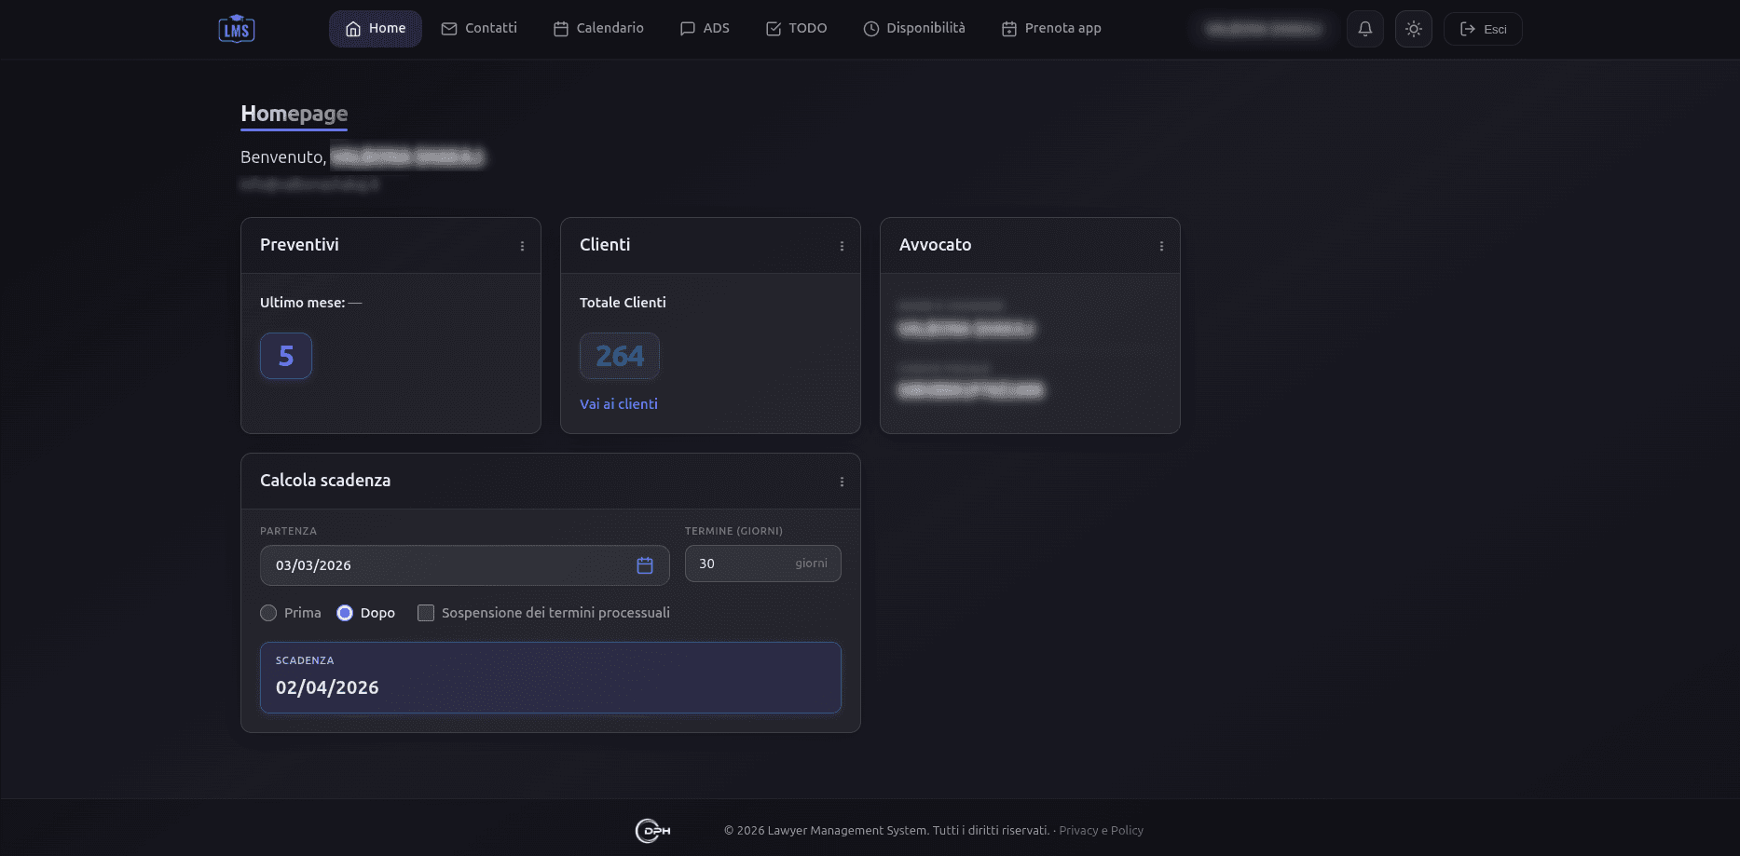Select the Prima radio option
Image resolution: width=1740 pixels, height=856 pixels.
tap(268, 613)
